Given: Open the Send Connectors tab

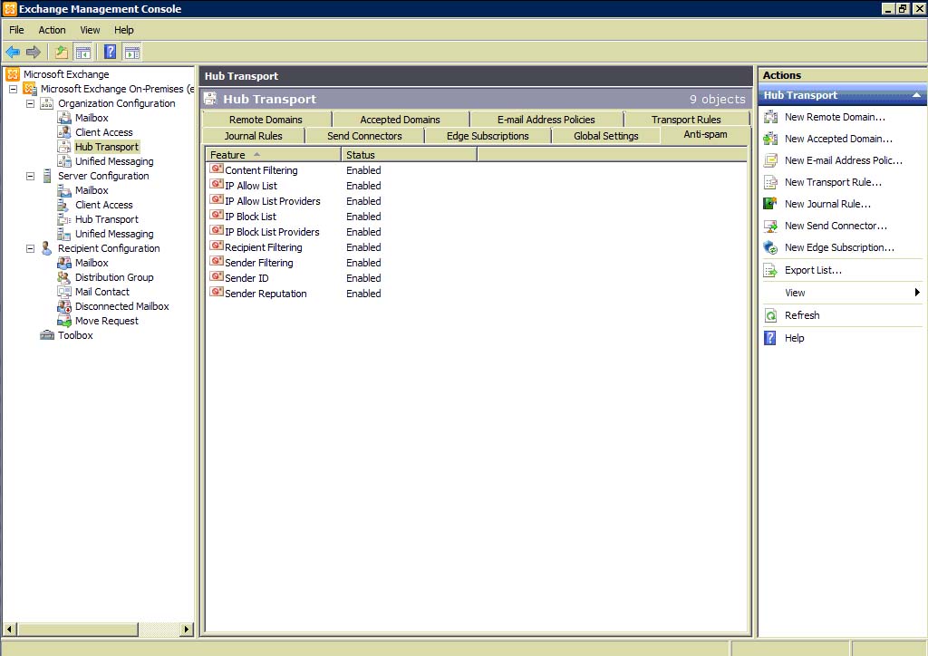Looking at the screenshot, I should [x=364, y=136].
